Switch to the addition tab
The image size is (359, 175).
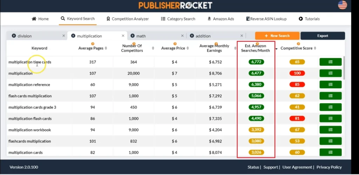[215, 36]
